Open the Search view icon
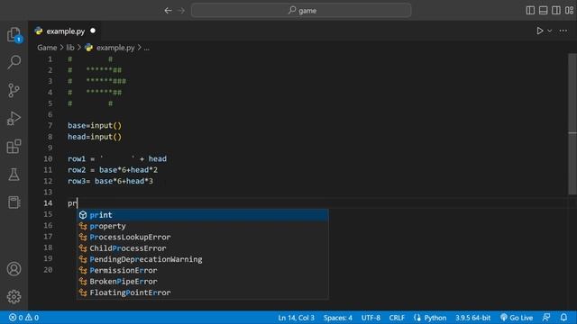 pos(14,62)
